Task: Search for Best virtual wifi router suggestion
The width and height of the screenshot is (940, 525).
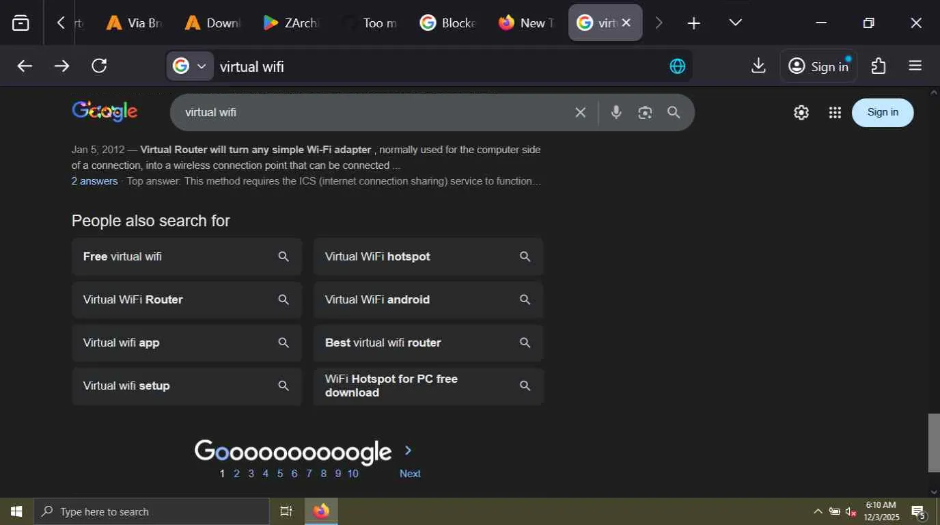Action: click(428, 342)
